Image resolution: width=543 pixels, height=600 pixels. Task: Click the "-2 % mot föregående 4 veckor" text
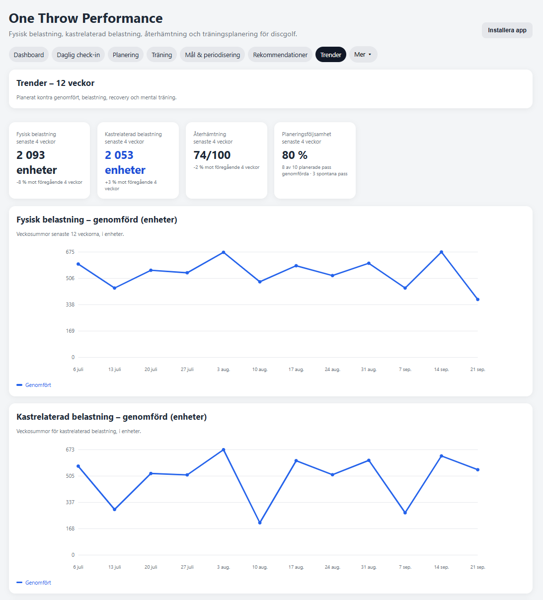coord(227,167)
